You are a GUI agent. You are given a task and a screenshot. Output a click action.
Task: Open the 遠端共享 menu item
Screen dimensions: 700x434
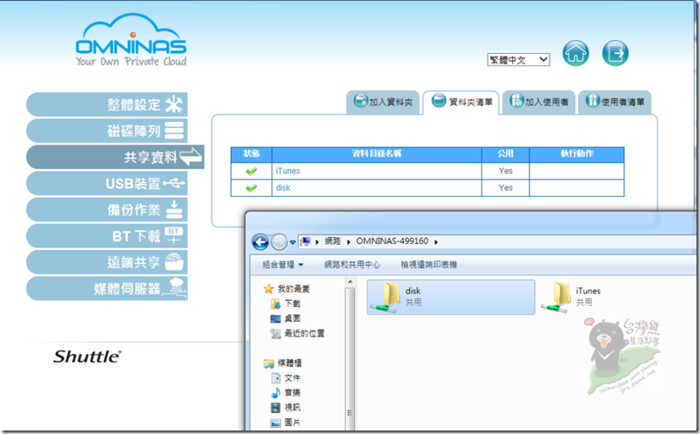click(x=107, y=262)
